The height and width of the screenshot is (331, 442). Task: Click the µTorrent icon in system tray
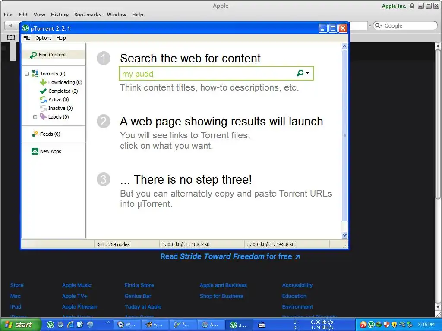point(371,325)
